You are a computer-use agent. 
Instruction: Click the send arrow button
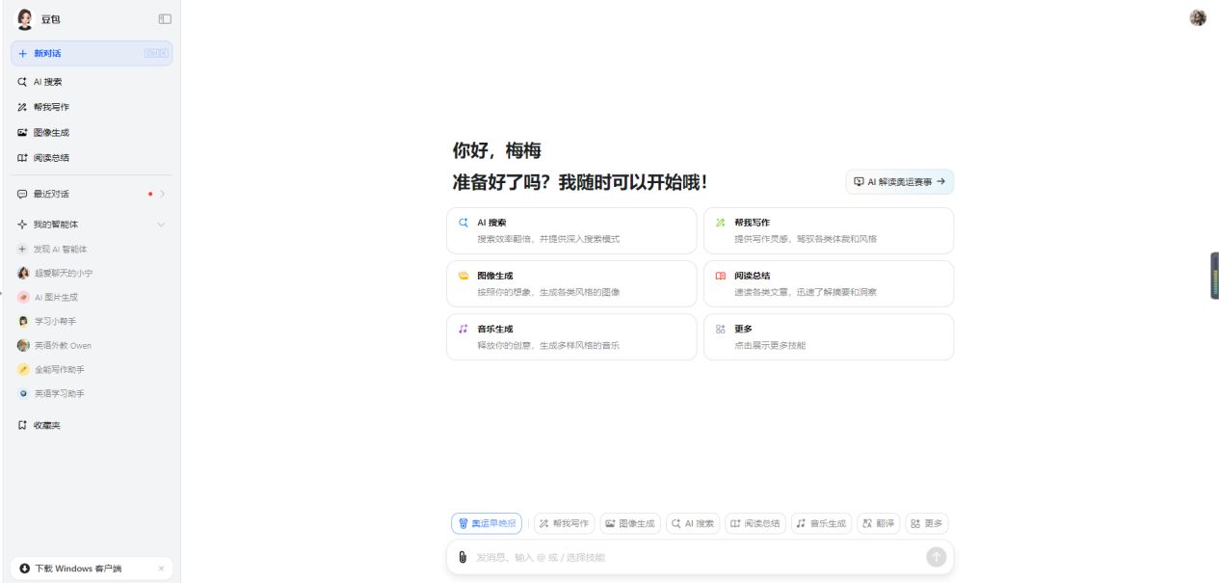coord(936,557)
